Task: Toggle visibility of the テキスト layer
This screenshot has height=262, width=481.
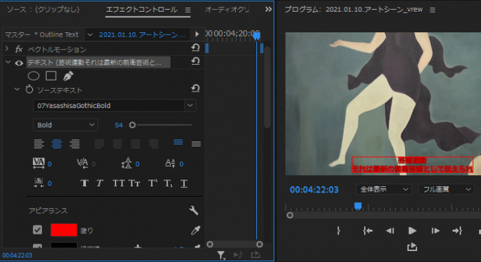Action: coord(19,63)
